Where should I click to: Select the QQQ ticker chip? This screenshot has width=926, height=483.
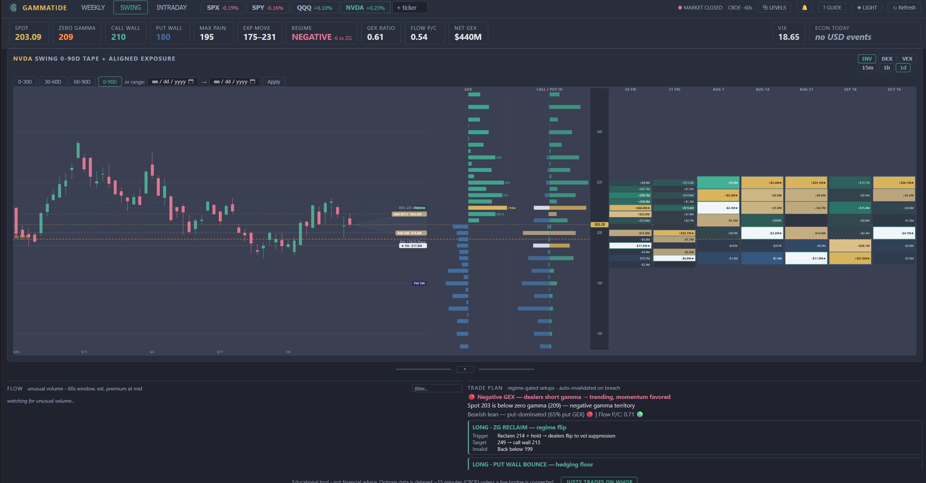(x=314, y=8)
